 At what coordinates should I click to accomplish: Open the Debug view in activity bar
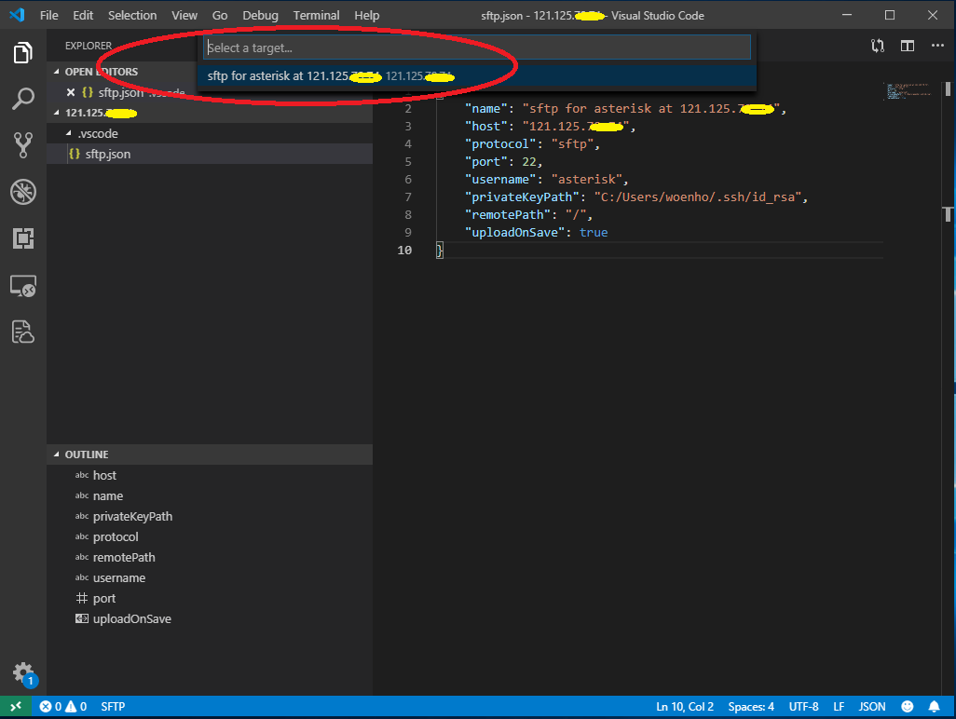(x=23, y=192)
